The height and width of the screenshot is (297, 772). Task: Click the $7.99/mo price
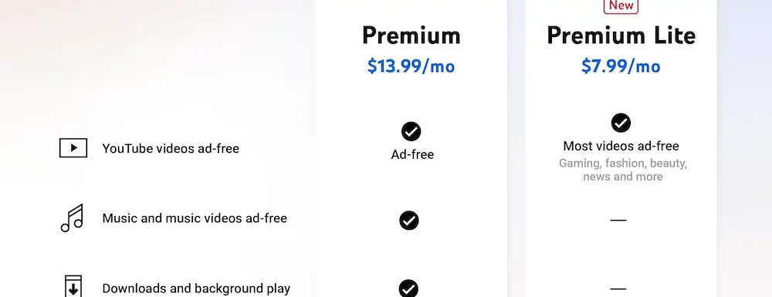[621, 66]
